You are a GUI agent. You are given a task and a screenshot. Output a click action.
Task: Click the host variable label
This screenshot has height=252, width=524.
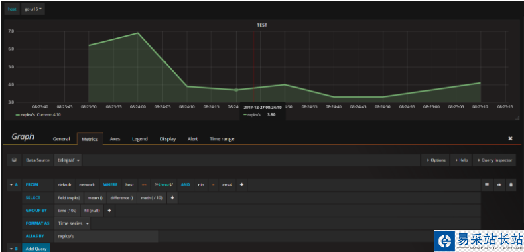pyautogui.click(x=12, y=9)
